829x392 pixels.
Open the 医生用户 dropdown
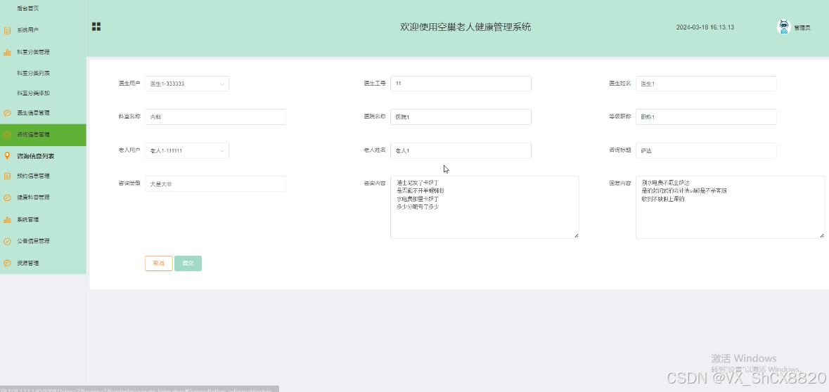tap(187, 84)
